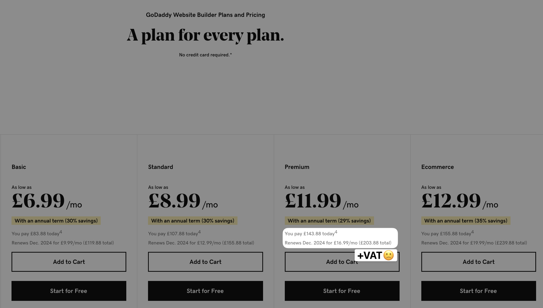Choose Start for Free for Premium
This screenshot has width=543, height=308.
click(x=342, y=291)
